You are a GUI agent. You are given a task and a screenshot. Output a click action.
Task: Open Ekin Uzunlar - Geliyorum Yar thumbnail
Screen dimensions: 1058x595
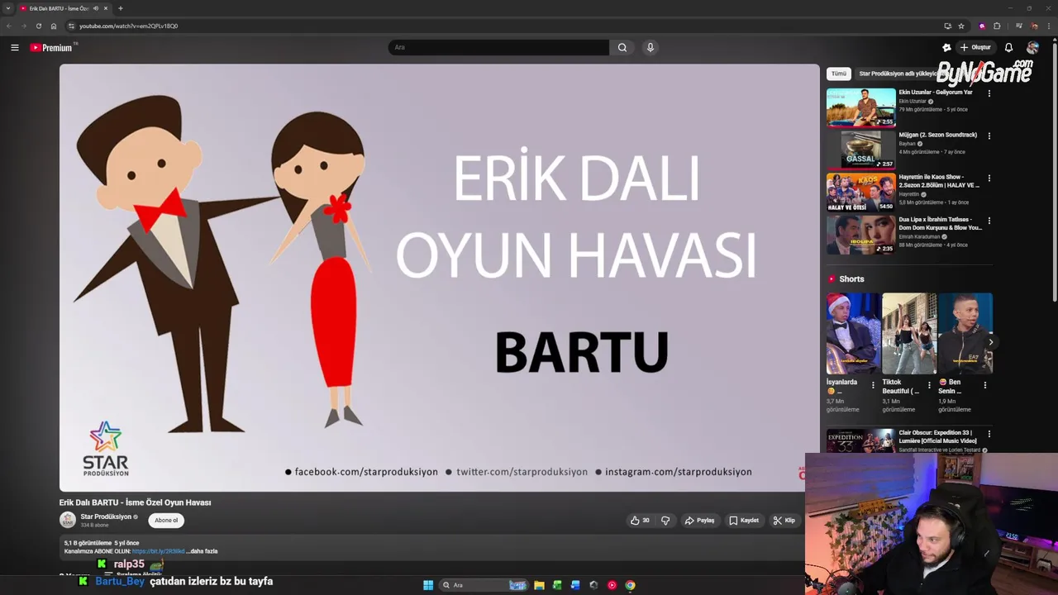860,107
